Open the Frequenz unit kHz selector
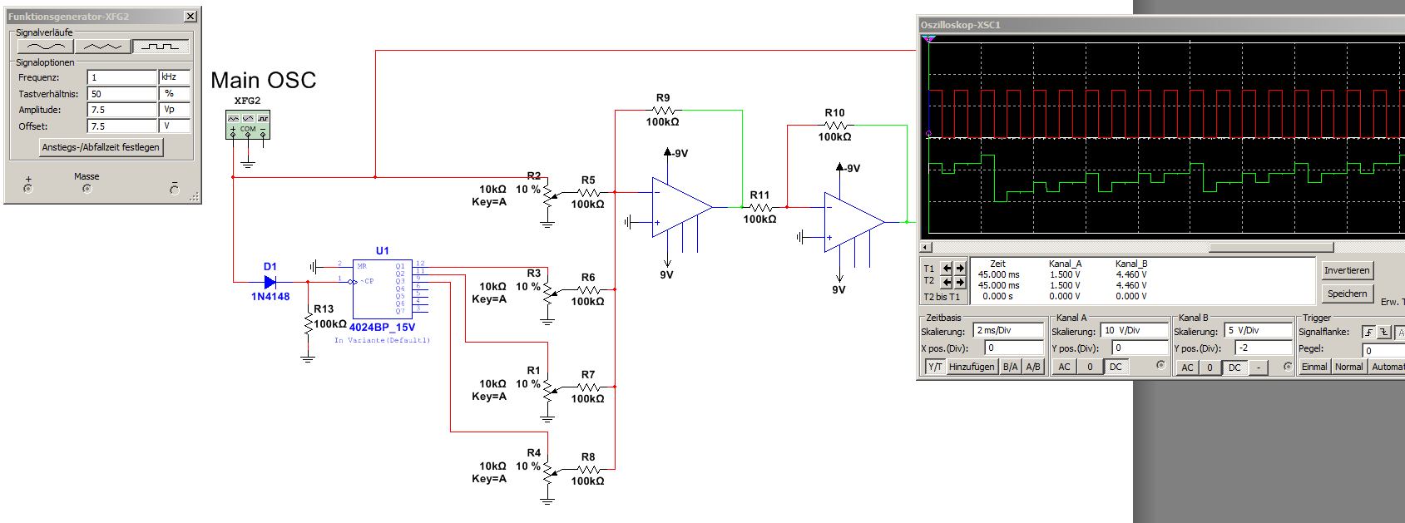Image resolution: width=1405 pixels, height=523 pixels. point(175,77)
